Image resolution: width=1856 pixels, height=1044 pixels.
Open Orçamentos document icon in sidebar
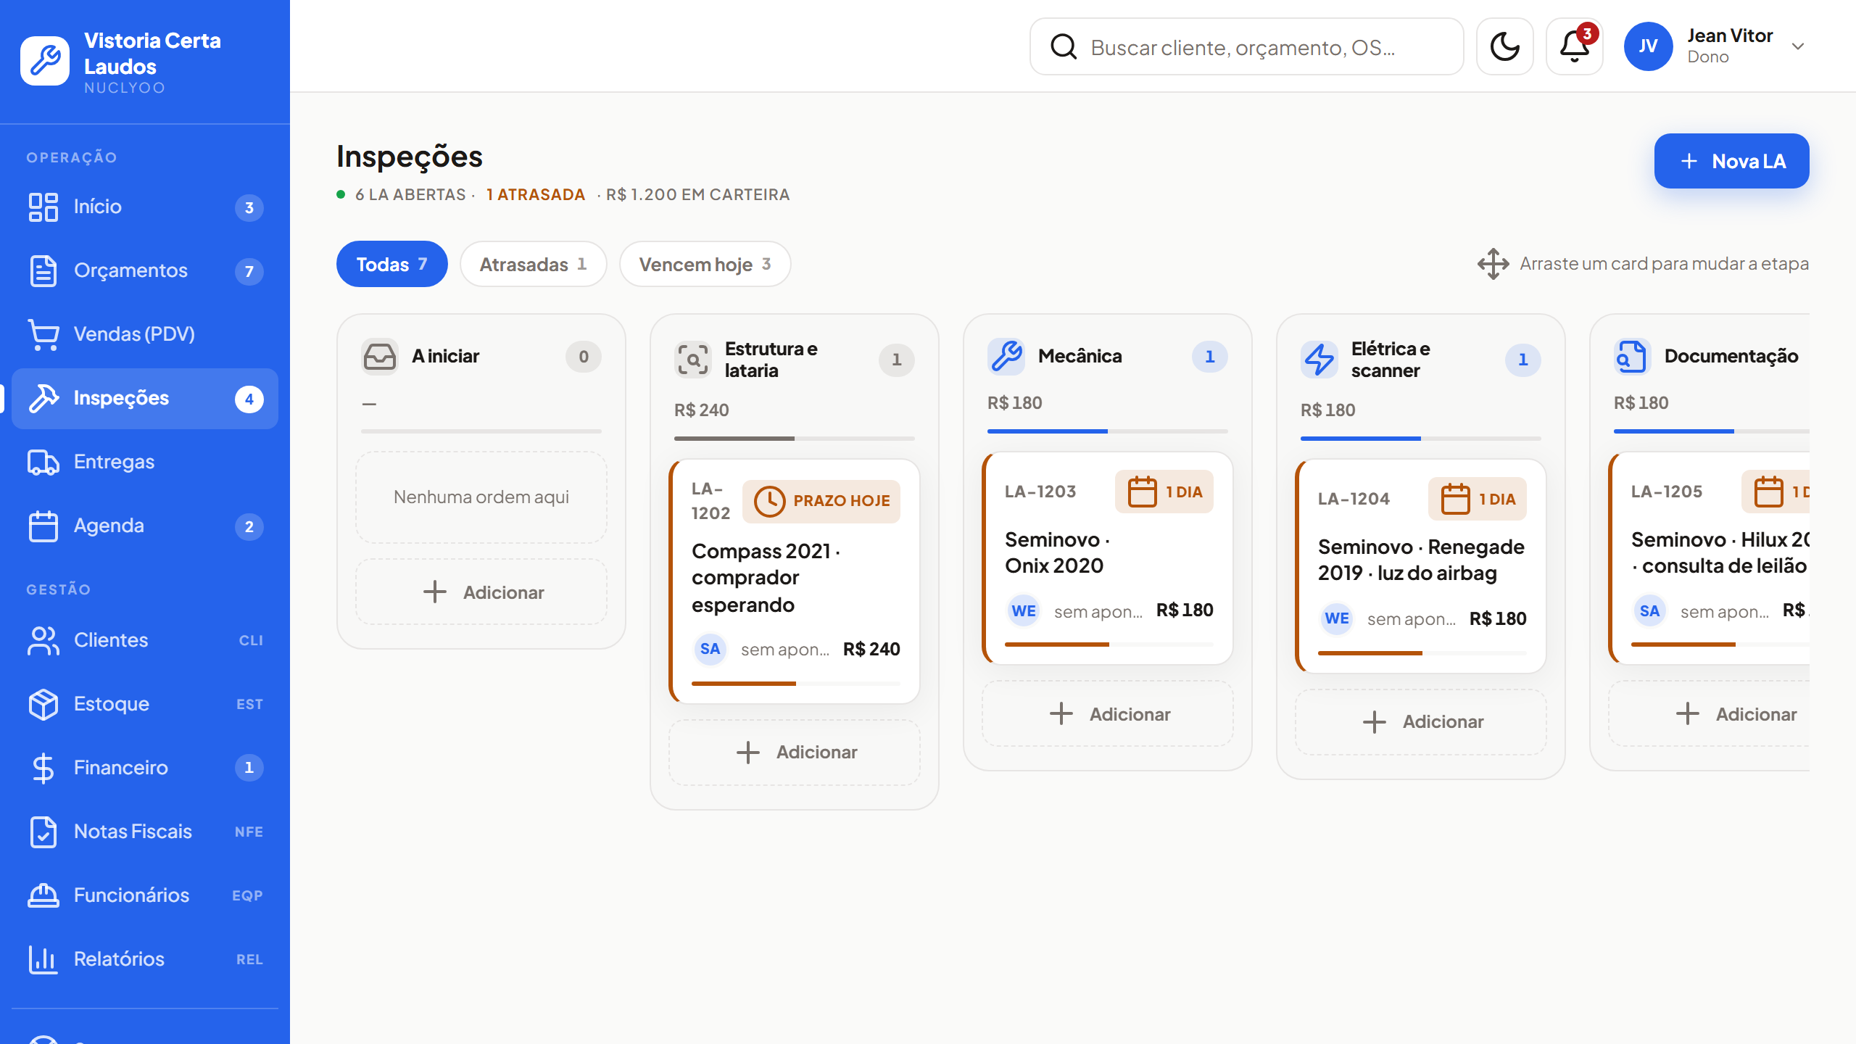click(x=43, y=270)
